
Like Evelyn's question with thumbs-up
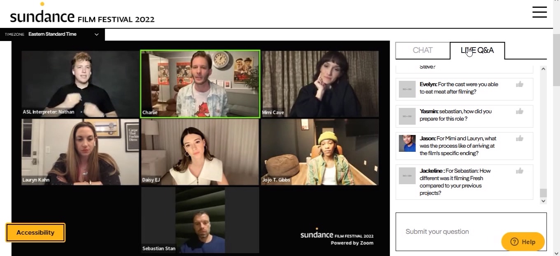pyautogui.click(x=520, y=85)
